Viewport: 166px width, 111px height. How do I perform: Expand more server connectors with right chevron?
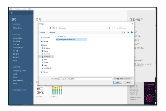pos(32,84)
